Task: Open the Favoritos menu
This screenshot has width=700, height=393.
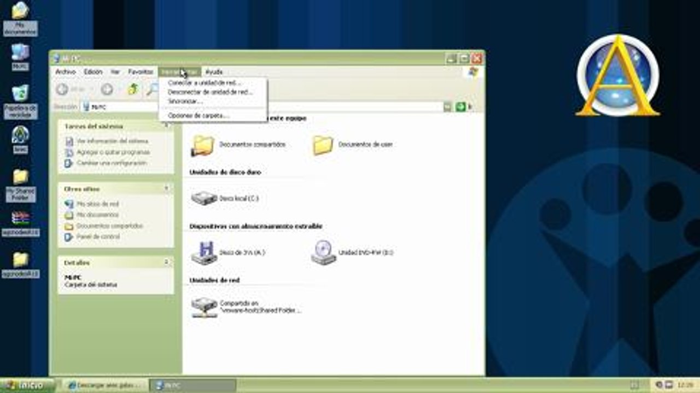Action: point(141,72)
